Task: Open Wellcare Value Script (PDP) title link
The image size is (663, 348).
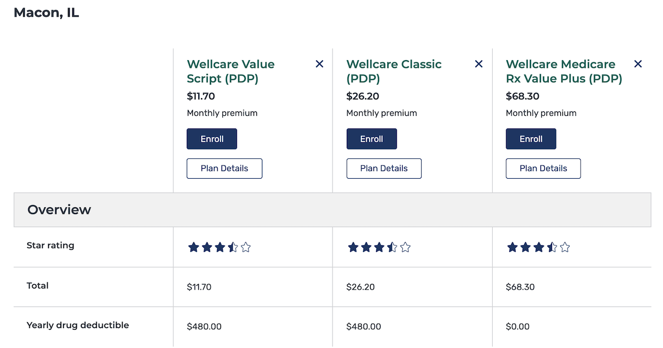Action: (231, 71)
